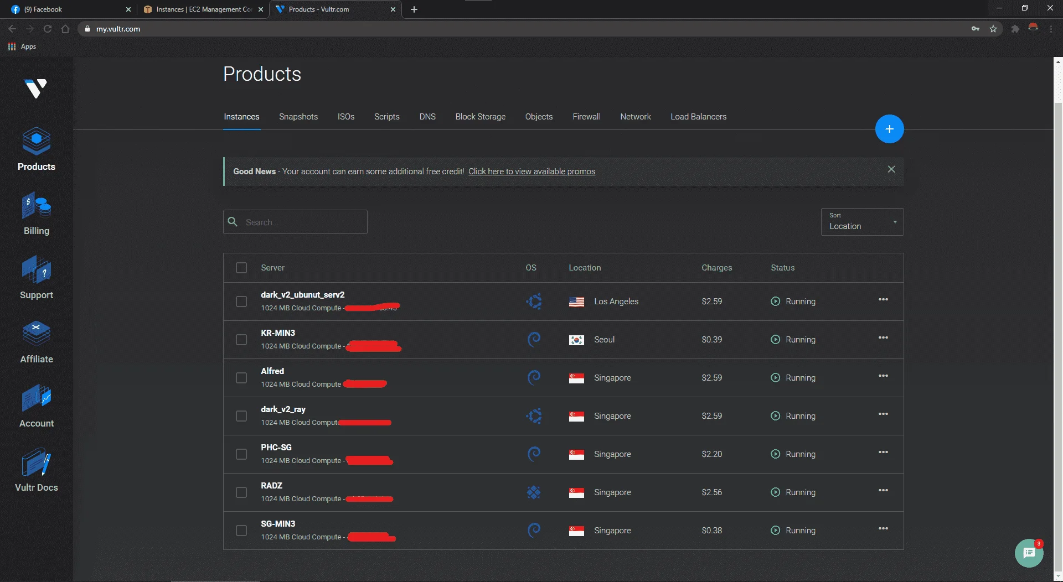Screen dimensions: 1063x582
Task: Click the browser home icon
Action: click(65, 29)
